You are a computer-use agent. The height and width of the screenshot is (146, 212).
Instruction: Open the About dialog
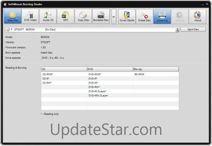coord(198,17)
